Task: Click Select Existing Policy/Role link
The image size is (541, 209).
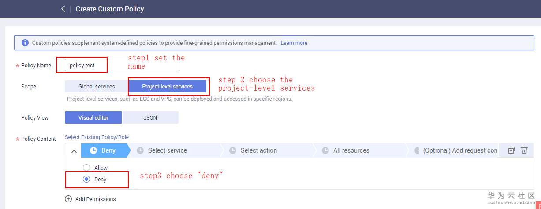Action: 97,137
